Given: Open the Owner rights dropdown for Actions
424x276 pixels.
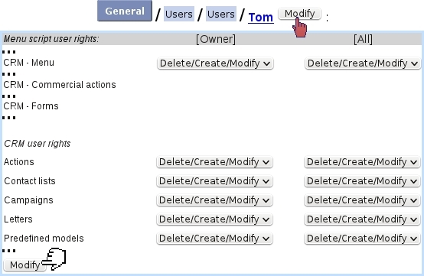Looking at the screenshot, I should pyautogui.click(x=214, y=162).
